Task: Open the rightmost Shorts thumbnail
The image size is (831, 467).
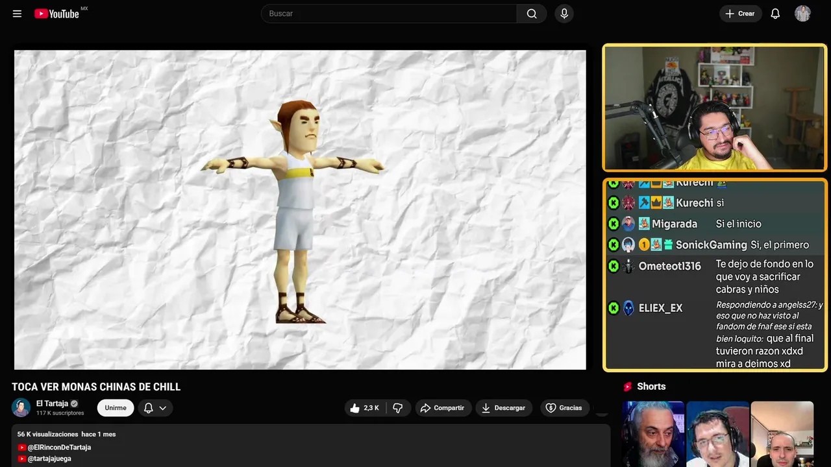Action: [782, 434]
